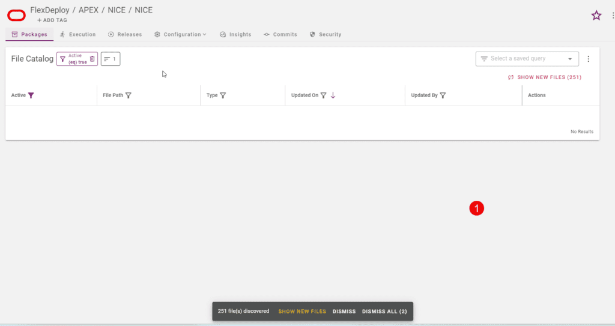
Task: Toggle Updated On sort direction arrow
Action: (x=333, y=95)
